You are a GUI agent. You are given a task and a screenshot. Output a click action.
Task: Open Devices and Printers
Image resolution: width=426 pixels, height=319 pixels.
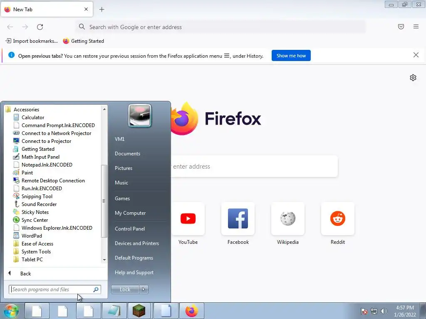point(136,243)
